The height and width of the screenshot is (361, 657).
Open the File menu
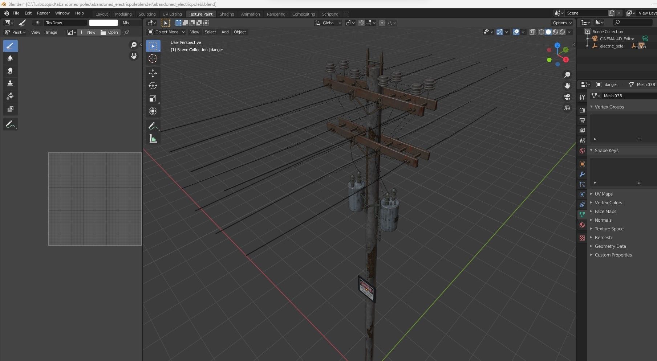pyautogui.click(x=16, y=13)
